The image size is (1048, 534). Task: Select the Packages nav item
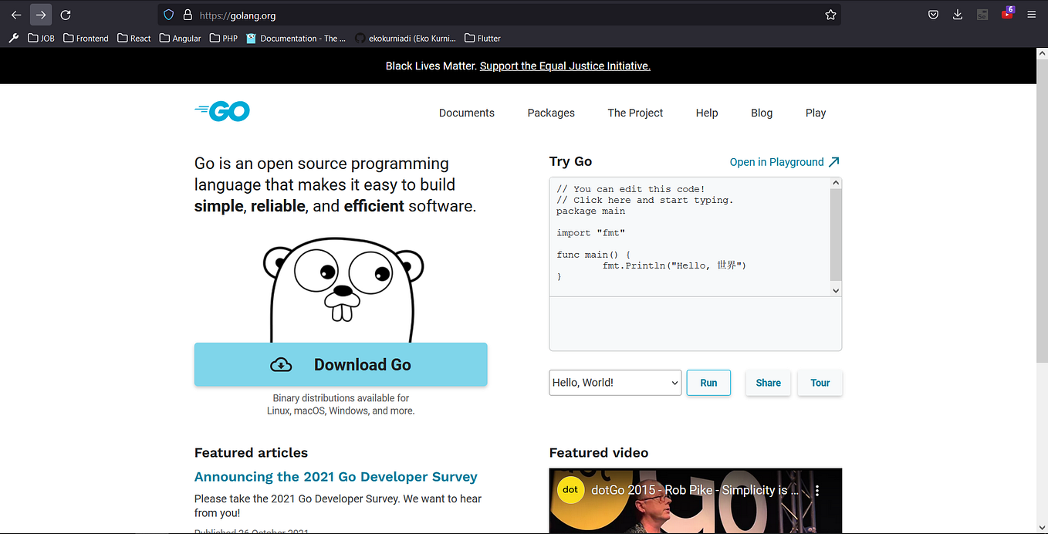(x=550, y=113)
